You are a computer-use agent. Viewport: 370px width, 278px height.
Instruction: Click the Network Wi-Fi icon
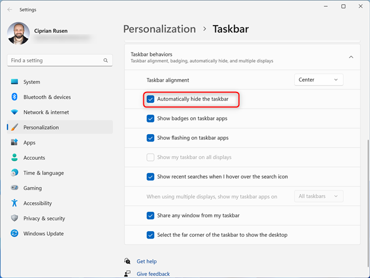coord(14,112)
